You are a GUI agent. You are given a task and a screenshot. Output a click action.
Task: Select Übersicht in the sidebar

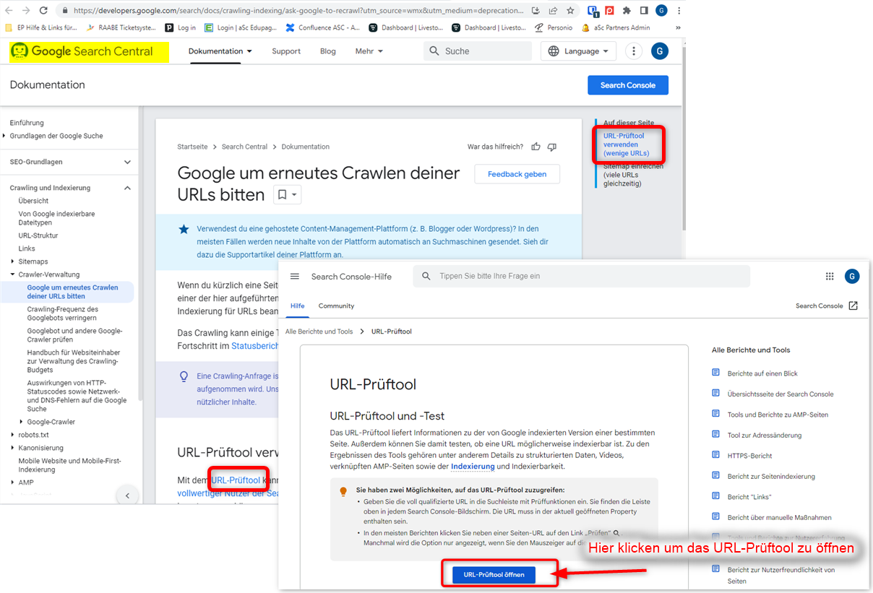34,201
